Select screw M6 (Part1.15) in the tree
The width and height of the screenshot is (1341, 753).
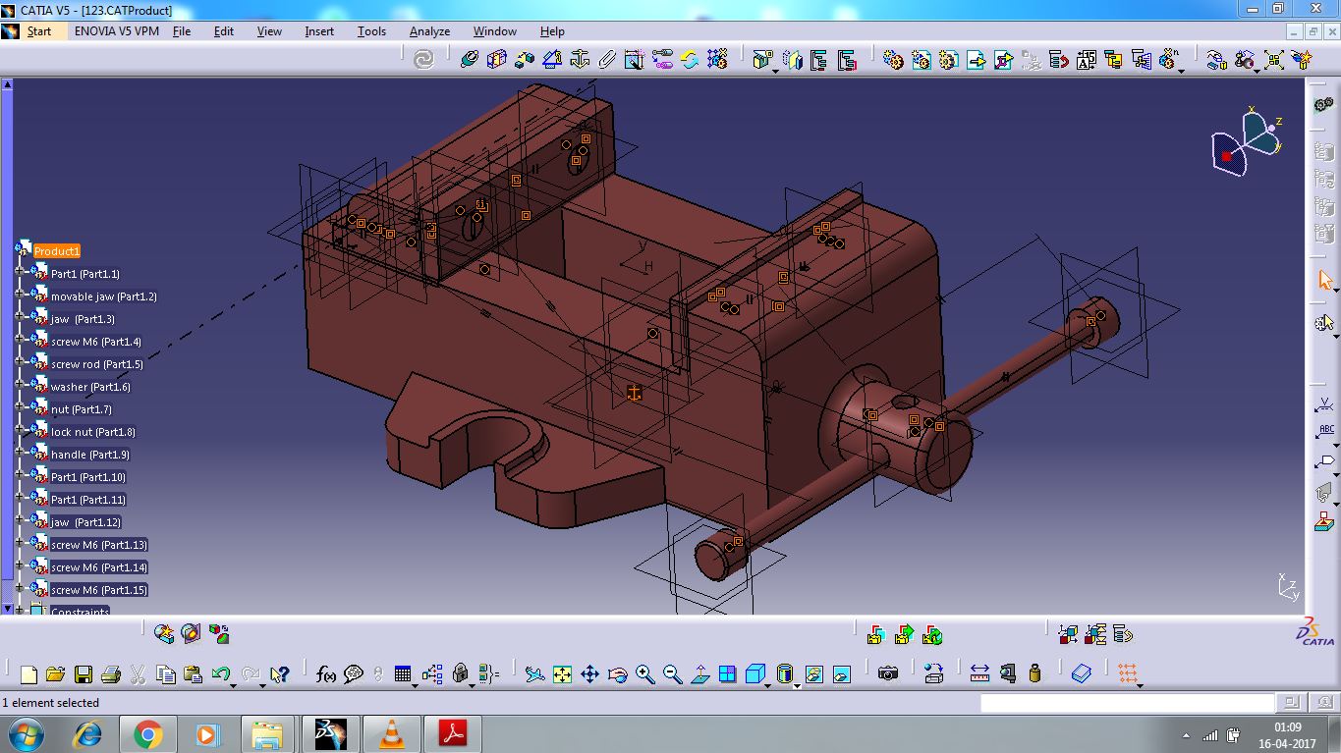click(99, 590)
